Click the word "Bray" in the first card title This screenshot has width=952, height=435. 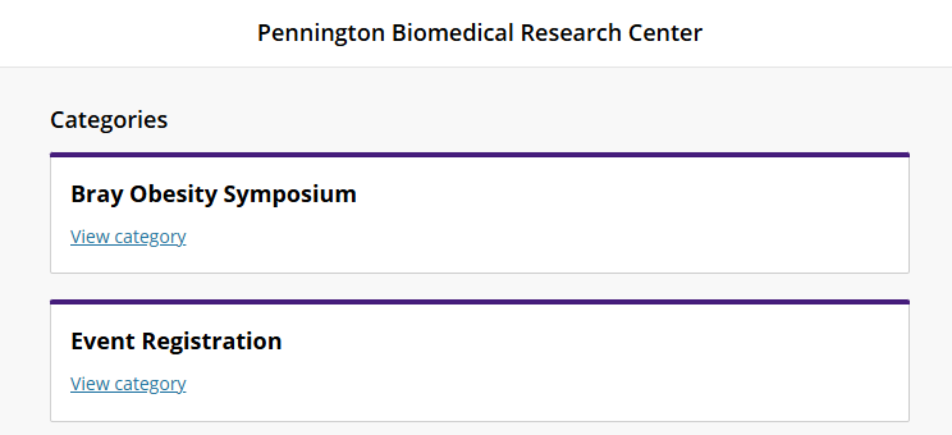(97, 194)
